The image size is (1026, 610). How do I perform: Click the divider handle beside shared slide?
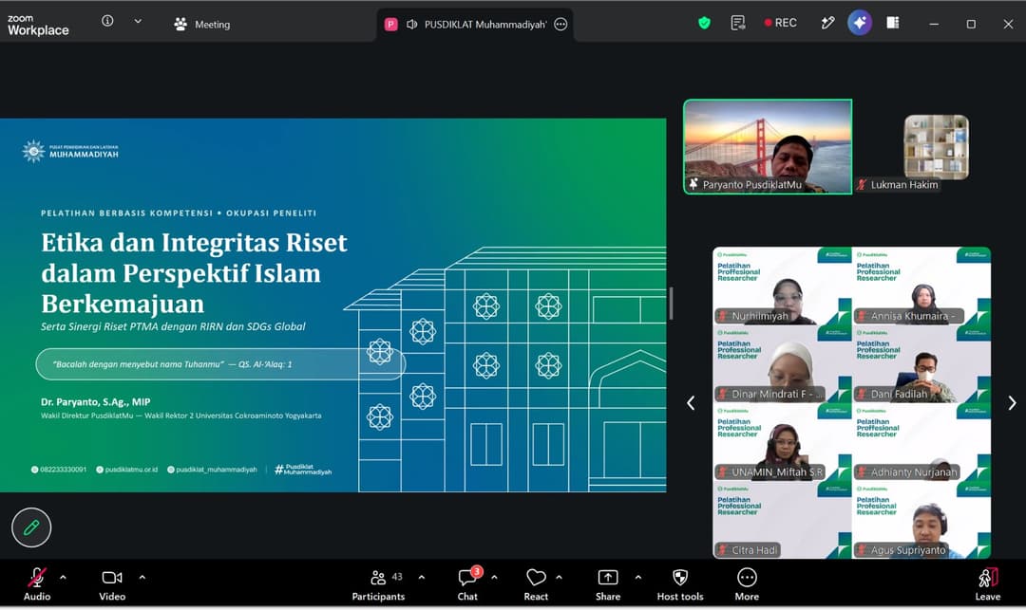pos(671,304)
